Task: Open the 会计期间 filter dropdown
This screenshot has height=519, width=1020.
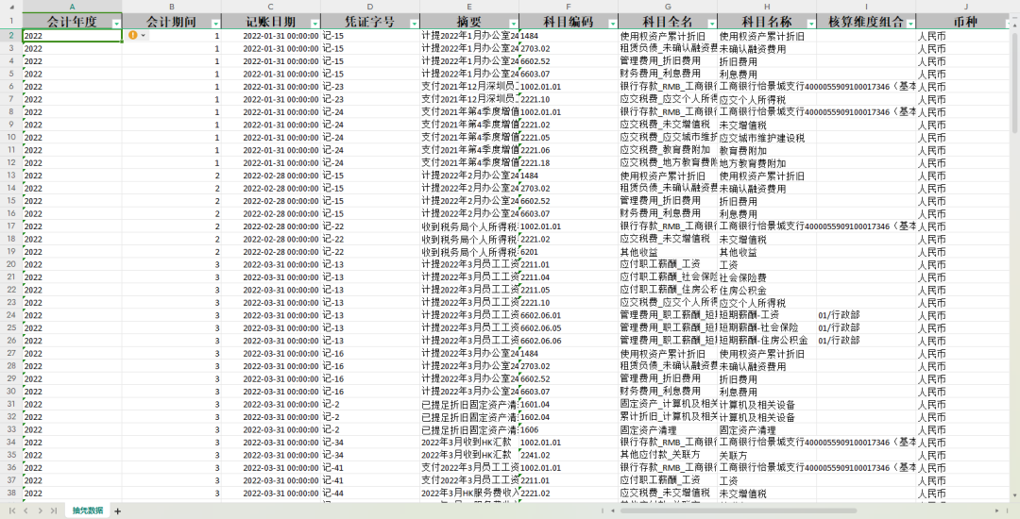Action: pyautogui.click(x=216, y=24)
